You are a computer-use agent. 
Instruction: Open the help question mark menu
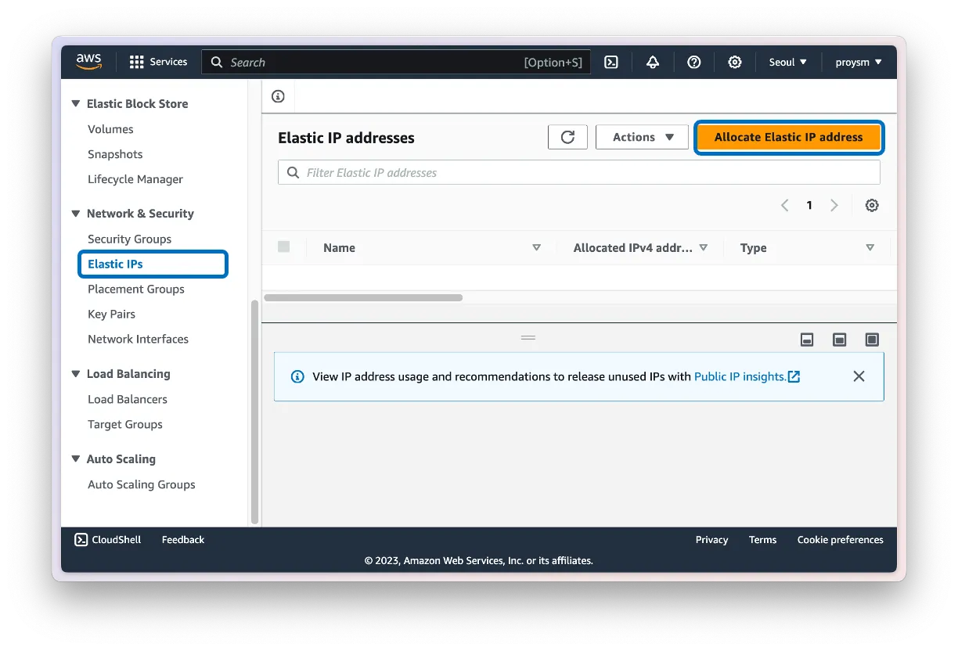693,62
